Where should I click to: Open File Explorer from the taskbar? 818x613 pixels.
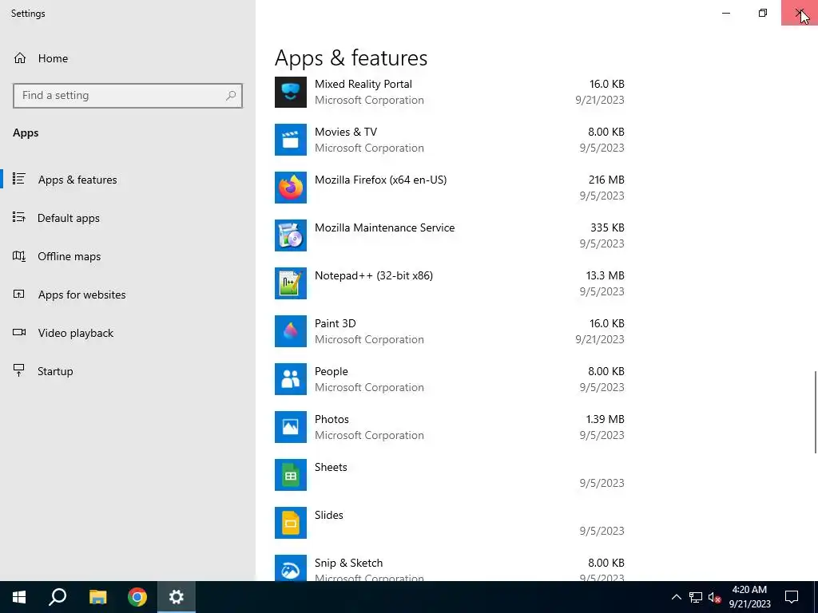tap(97, 597)
